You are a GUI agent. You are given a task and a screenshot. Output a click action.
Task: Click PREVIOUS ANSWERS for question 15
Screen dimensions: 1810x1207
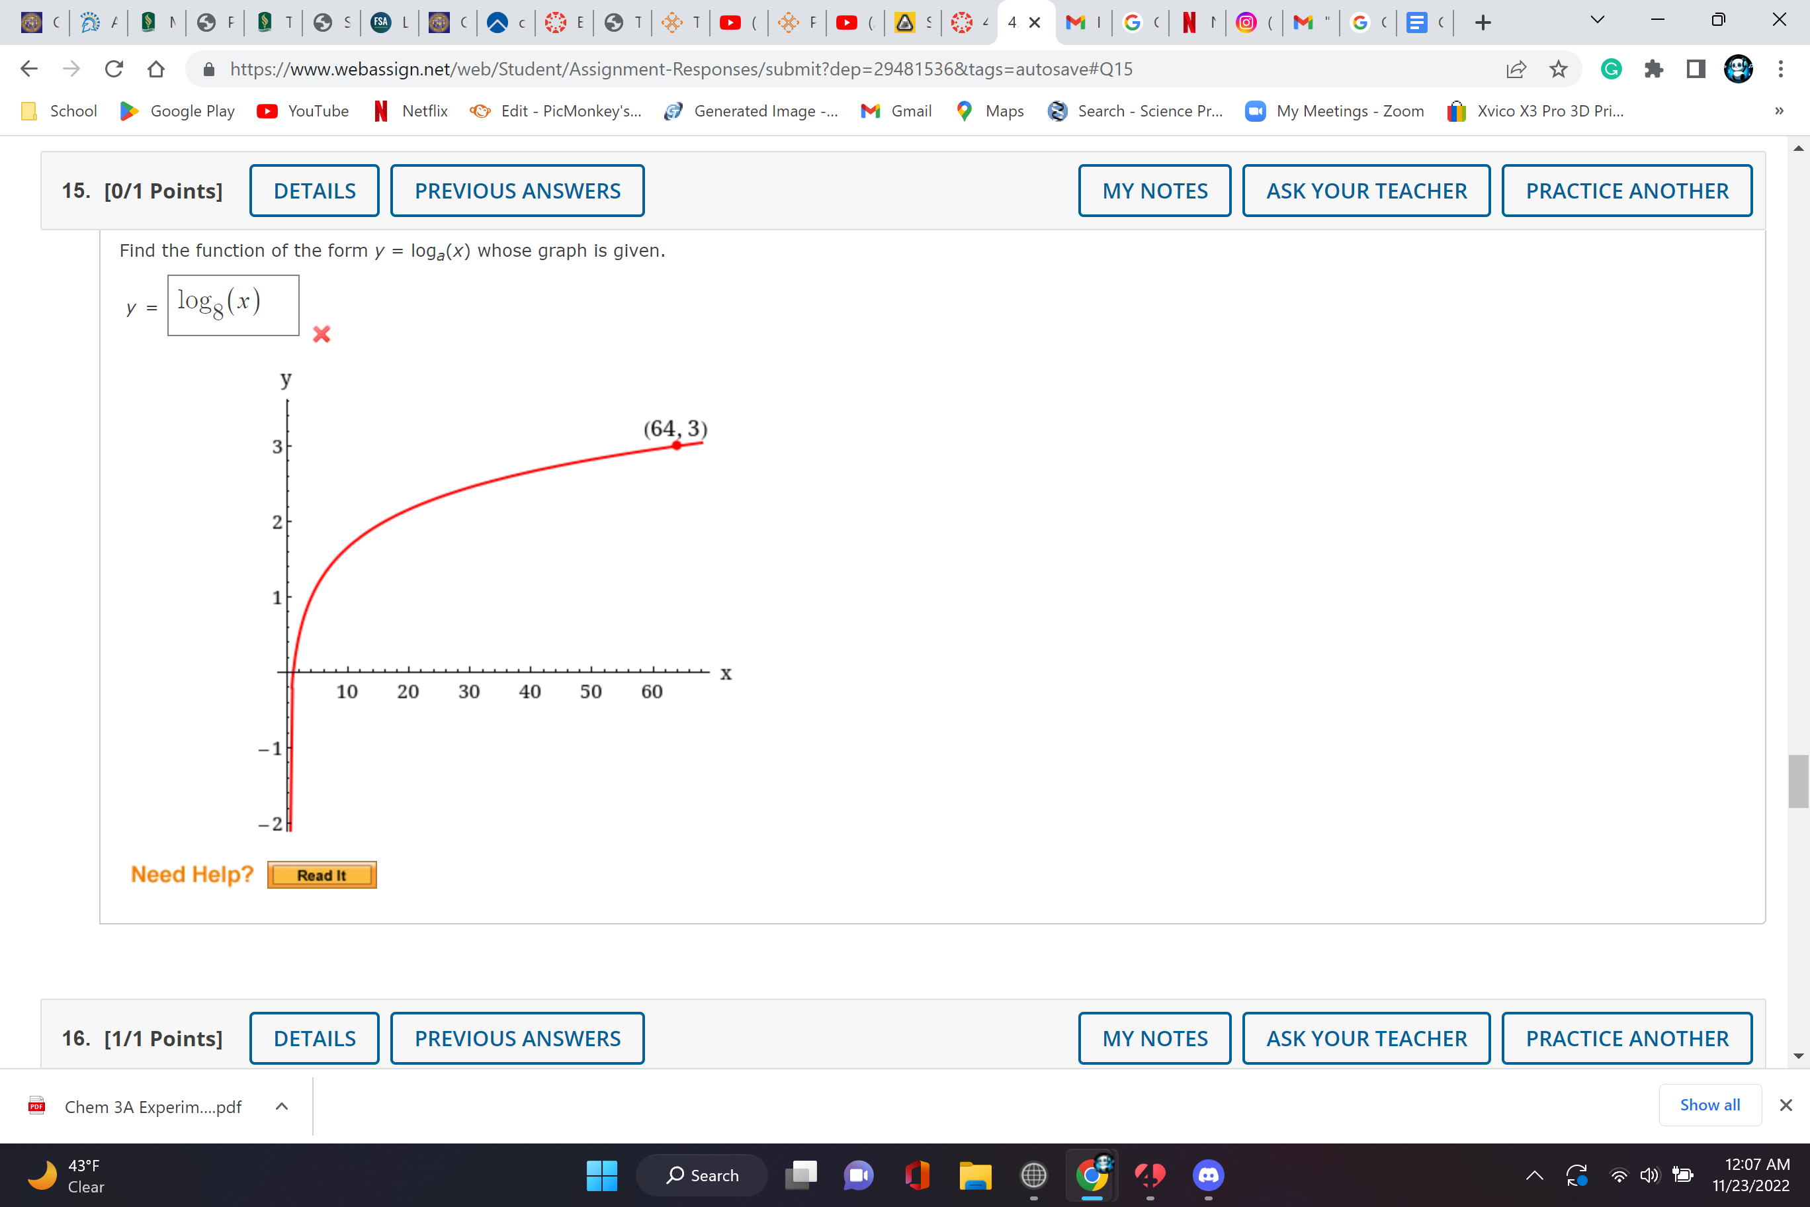517,191
